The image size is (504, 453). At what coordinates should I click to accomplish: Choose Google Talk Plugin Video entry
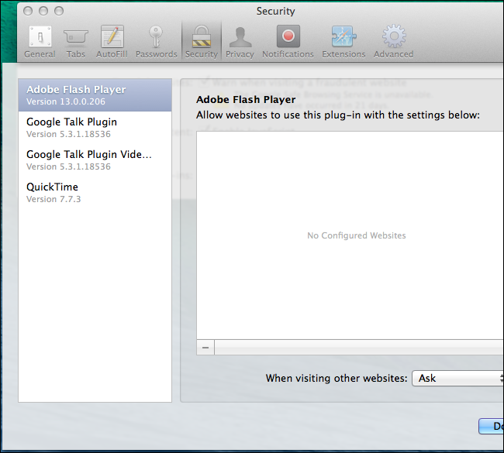(x=95, y=160)
